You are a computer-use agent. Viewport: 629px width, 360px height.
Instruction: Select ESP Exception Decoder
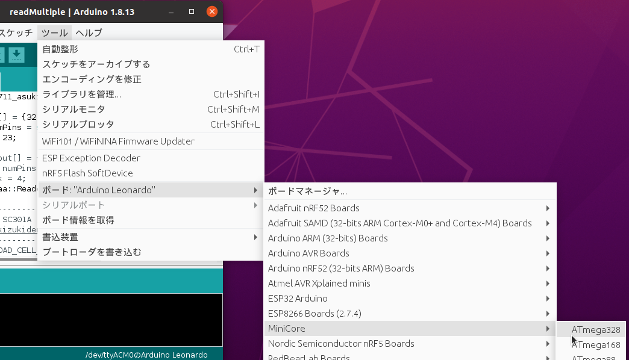click(151, 158)
